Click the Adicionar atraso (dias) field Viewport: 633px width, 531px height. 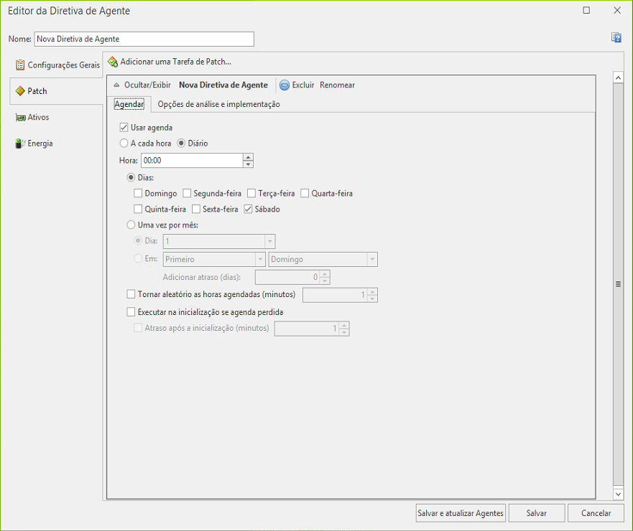coord(287,278)
